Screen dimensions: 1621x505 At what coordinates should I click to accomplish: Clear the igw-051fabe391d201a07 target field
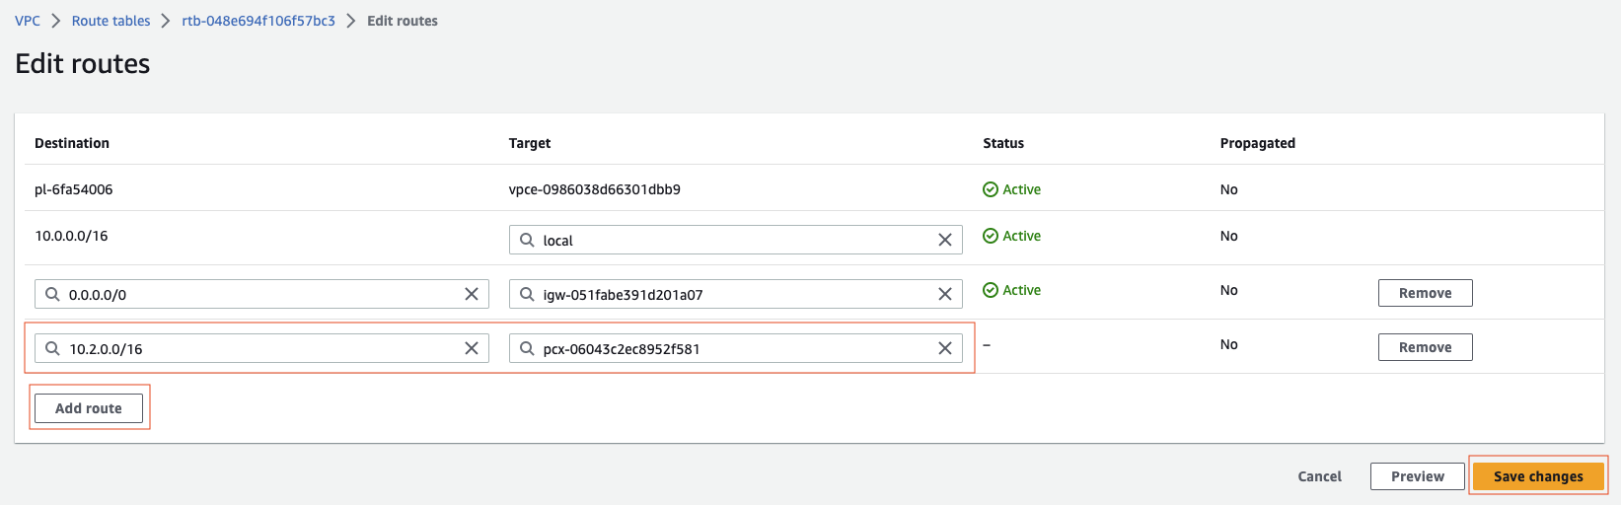coord(945,294)
